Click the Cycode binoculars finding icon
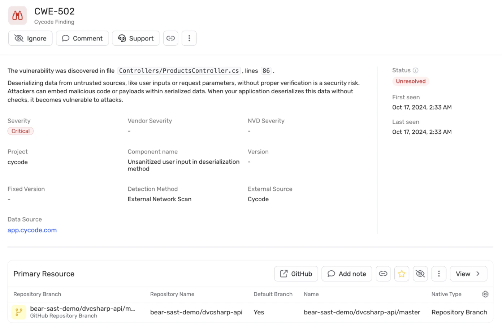Viewport: 502px width, 331px height. tap(17, 16)
